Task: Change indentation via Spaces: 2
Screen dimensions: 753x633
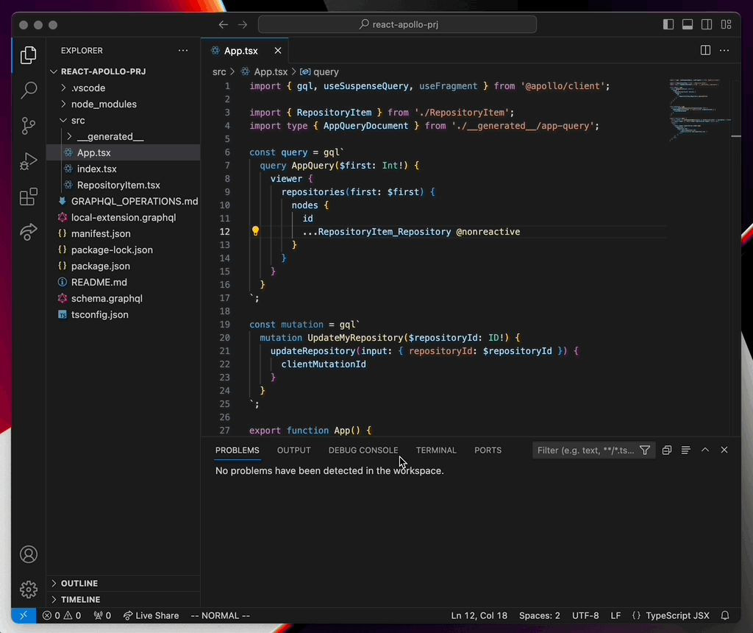Action: 539,615
